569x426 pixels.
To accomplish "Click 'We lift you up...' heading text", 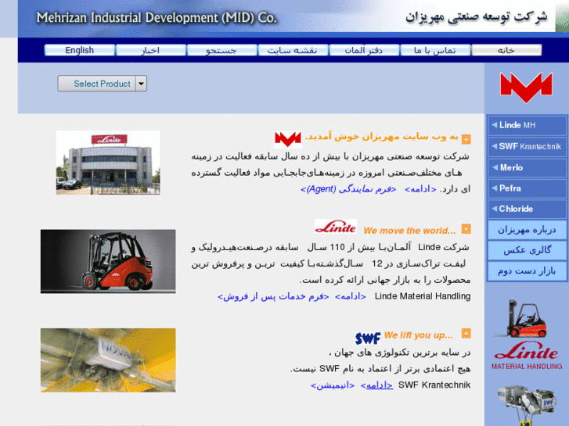I will point(419,335).
